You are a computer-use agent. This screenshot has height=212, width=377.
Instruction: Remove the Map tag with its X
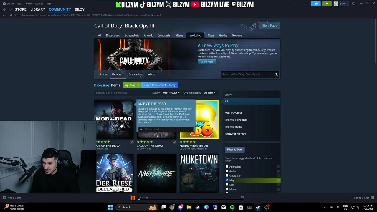[138, 85]
